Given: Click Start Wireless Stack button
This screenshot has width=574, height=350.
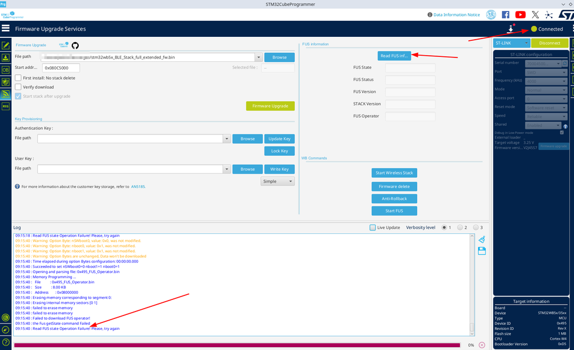Looking at the screenshot, I should [394, 173].
